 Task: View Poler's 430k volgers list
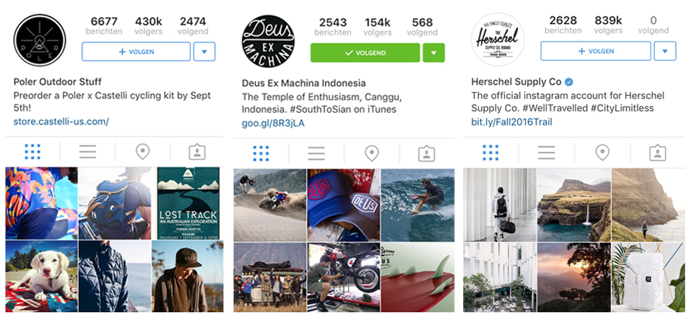(x=148, y=26)
